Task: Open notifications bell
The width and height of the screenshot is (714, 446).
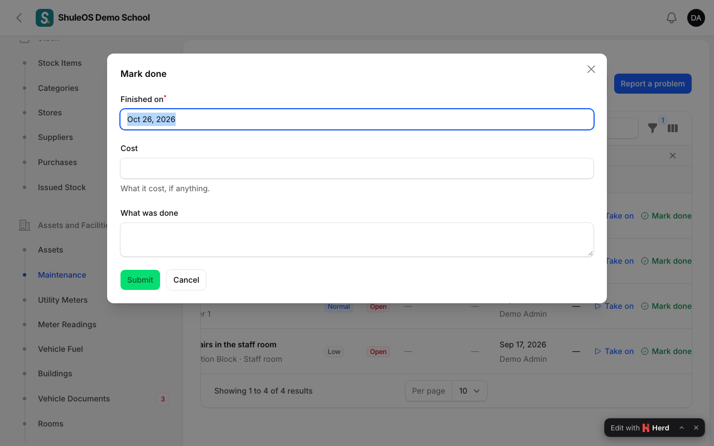Action: (672, 18)
